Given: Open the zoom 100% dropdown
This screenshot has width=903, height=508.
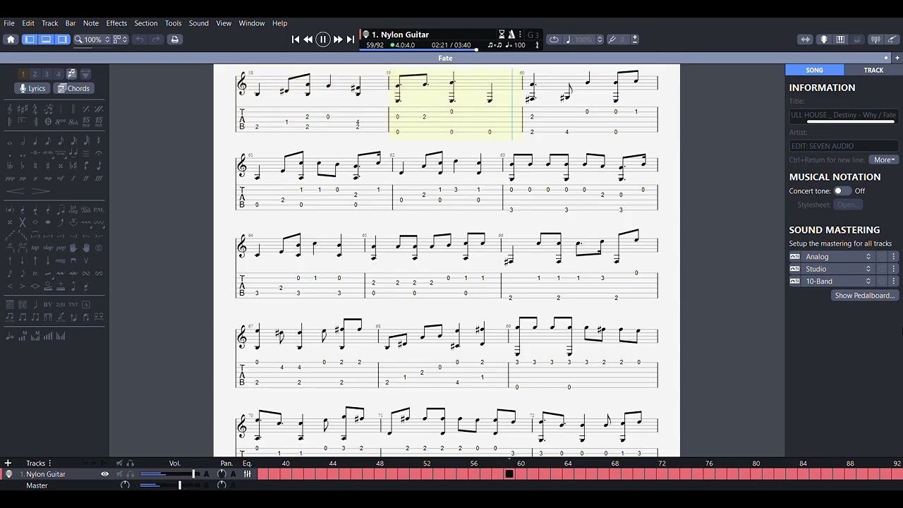Looking at the screenshot, I should coord(92,40).
